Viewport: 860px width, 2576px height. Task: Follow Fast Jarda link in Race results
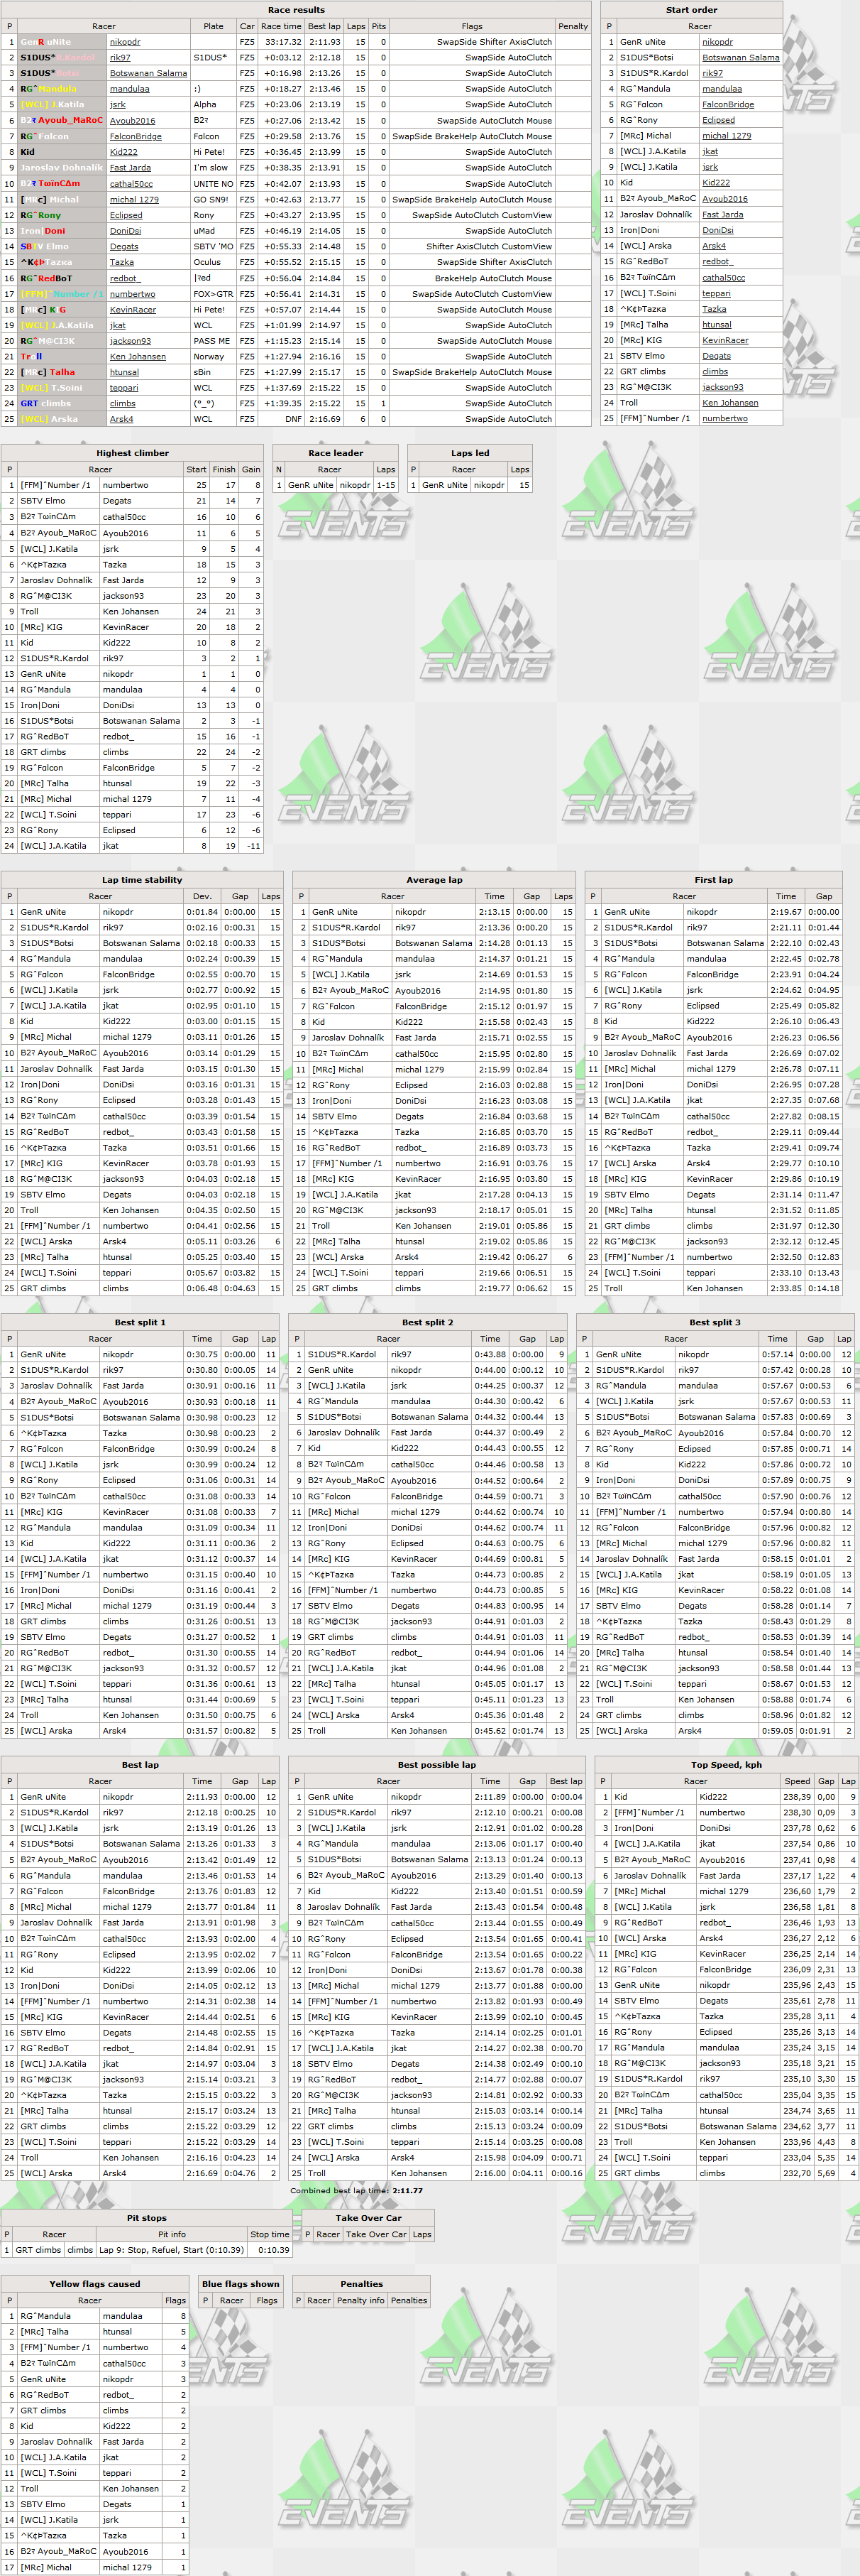[x=130, y=168]
